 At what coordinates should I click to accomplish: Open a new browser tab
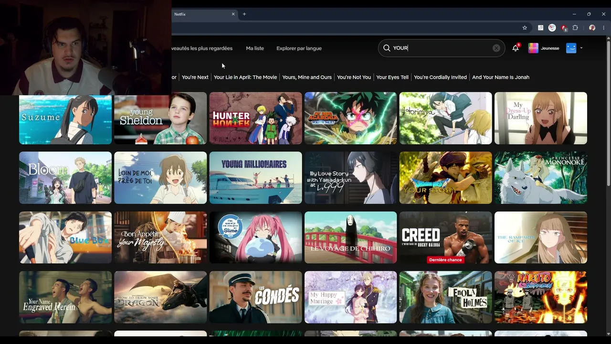(x=244, y=14)
